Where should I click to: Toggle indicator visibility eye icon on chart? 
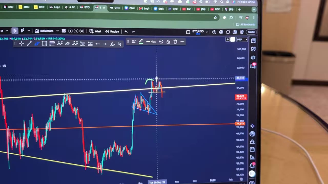tap(4, 66)
